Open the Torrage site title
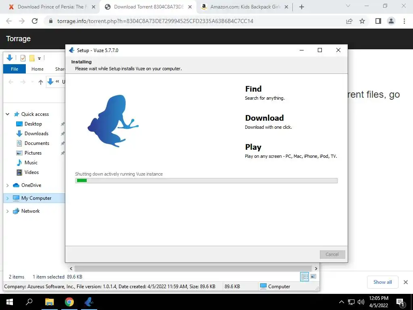413x310 pixels. 18,39
